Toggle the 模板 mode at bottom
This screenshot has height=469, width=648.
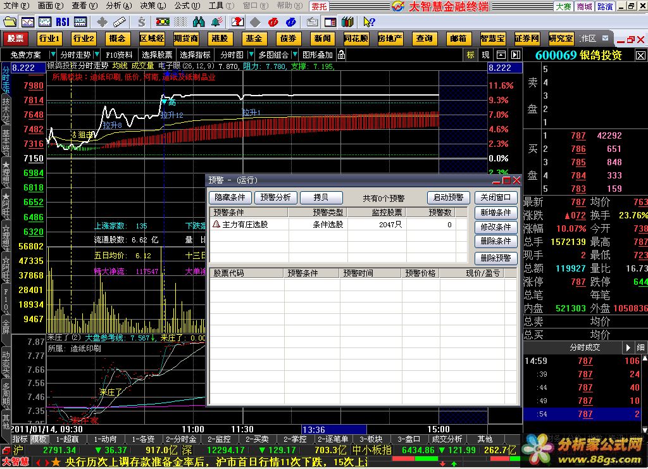[x=39, y=439]
